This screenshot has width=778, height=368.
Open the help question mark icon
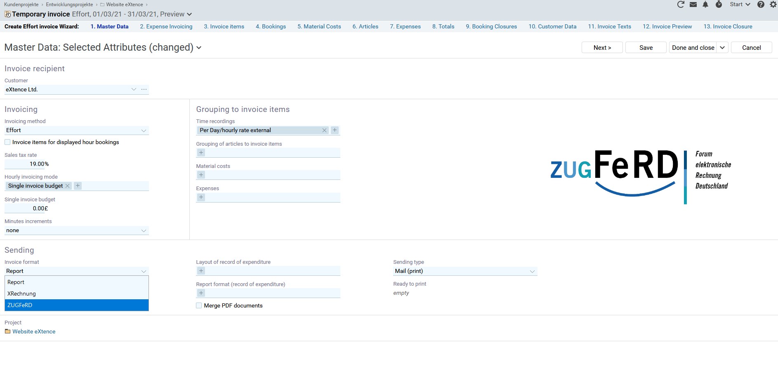pyautogui.click(x=761, y=5)
